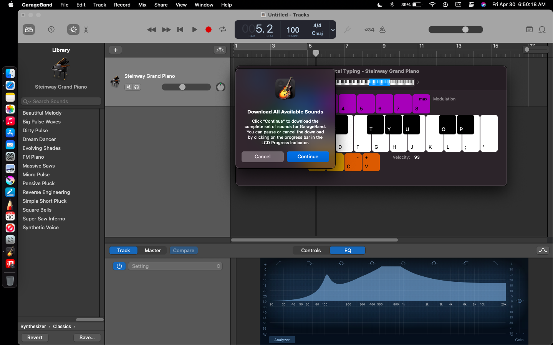Image resolution: width=553 pixels, height=345 pixels.
Task: Select the low shelf EQ band icon
Action: [310, 263]
